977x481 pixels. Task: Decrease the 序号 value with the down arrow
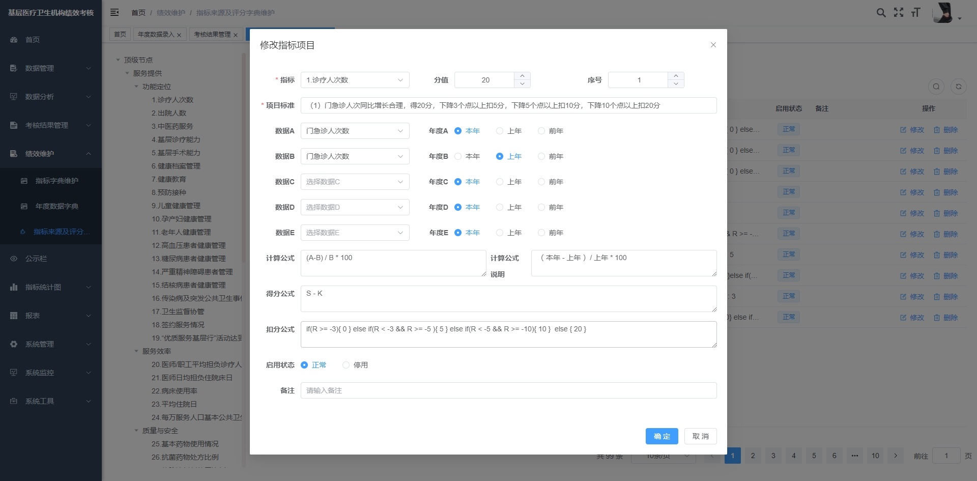676,84
